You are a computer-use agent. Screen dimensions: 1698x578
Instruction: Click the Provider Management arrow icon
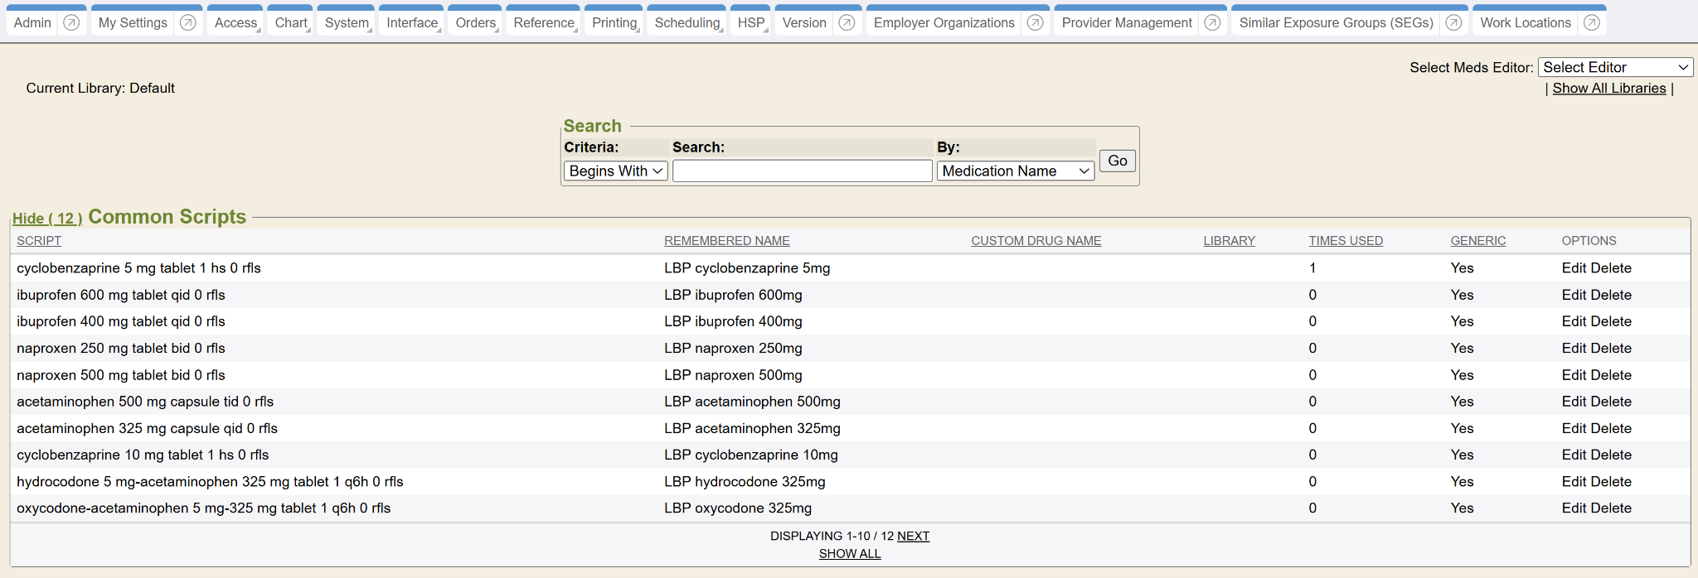tap(1212, 22)
